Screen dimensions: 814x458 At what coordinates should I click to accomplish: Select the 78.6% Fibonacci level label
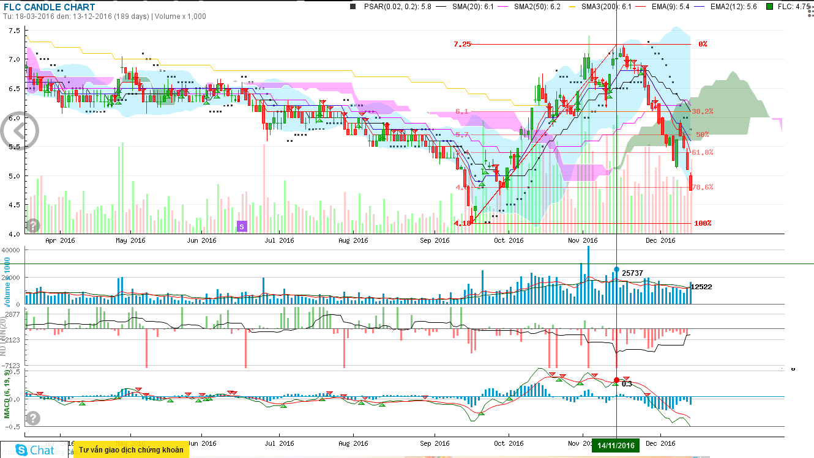(703, 187)
